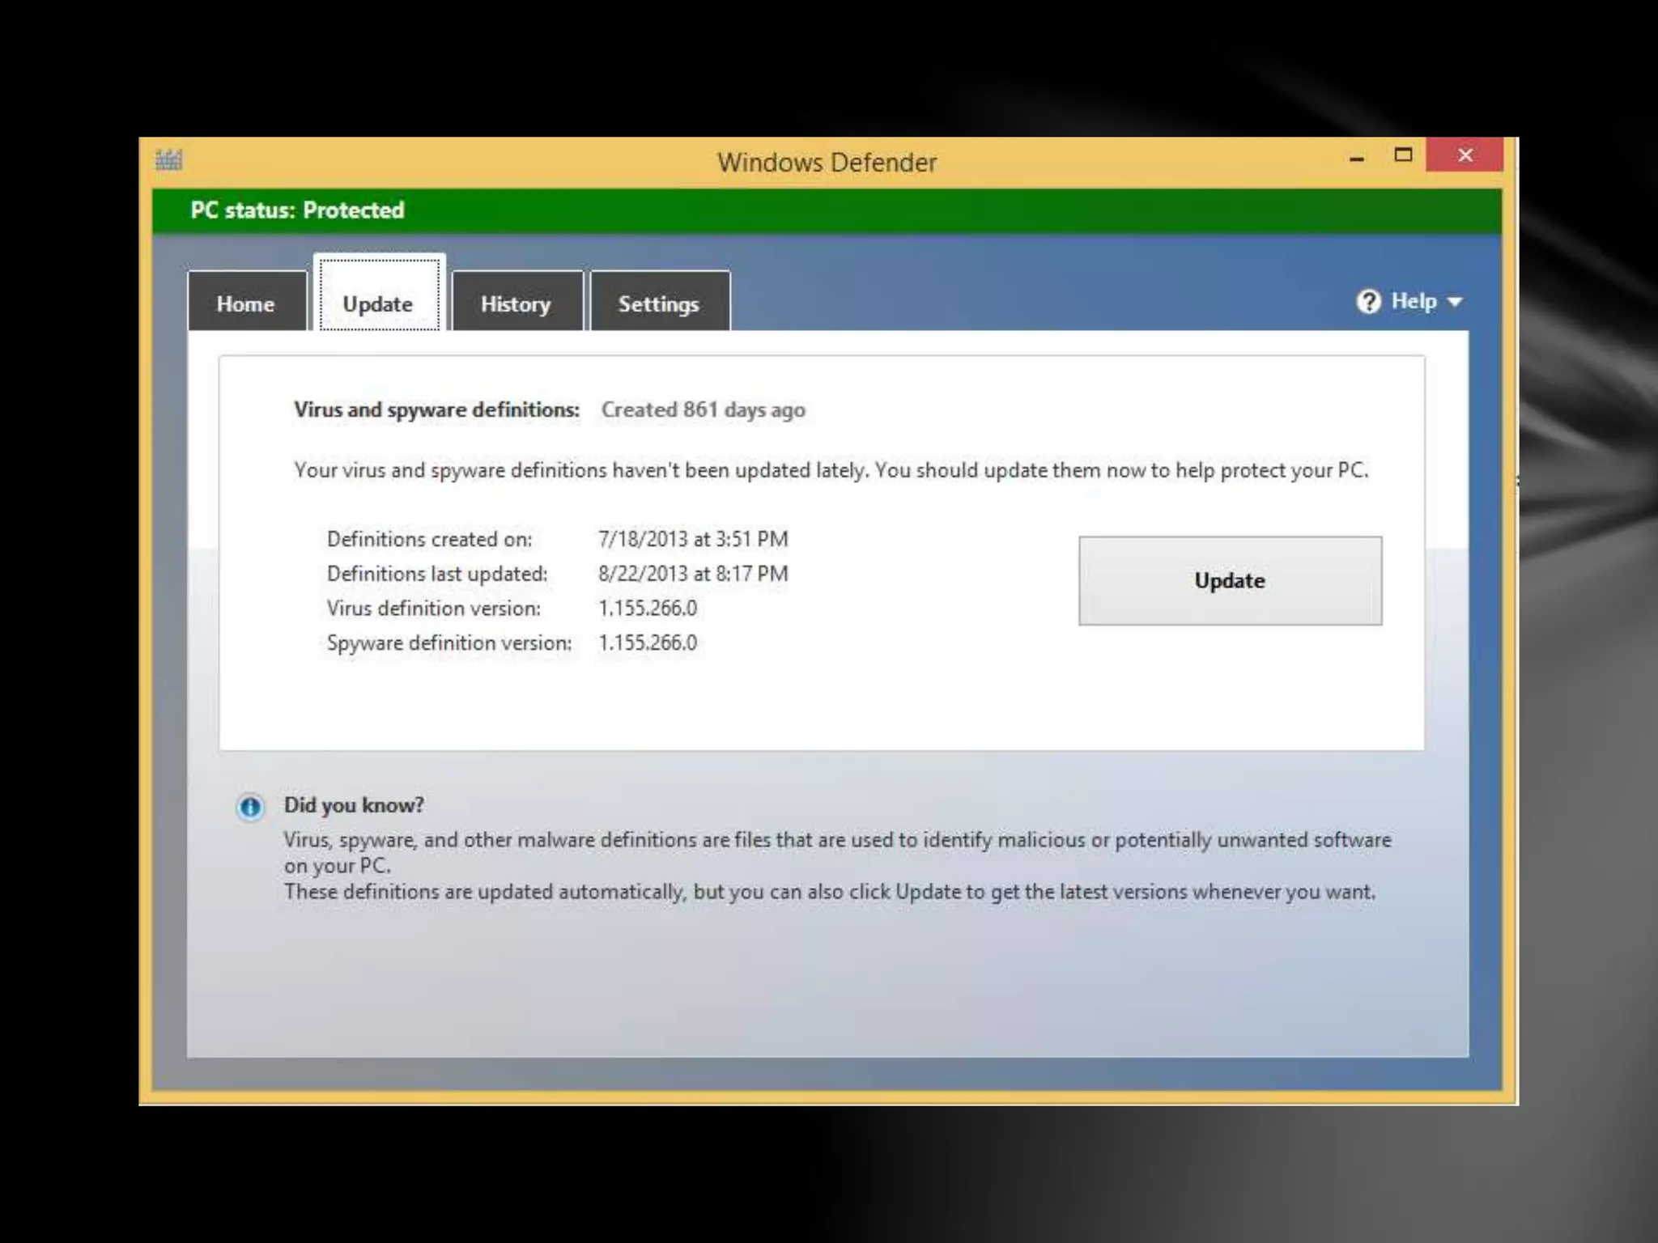The width and height of the screenshot is (1658, 1243).
Task: Expand the Help dropdown arrow
Action: tap(1455, 303)
